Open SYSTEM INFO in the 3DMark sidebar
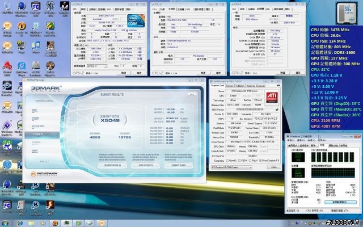The width and height of the screenshot is (363, 227). [37, 127]
